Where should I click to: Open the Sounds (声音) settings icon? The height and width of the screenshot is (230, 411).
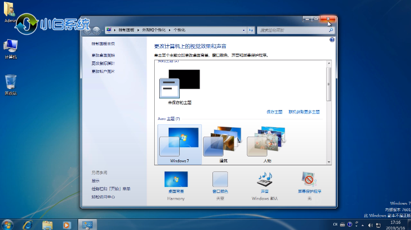(263, 179)
